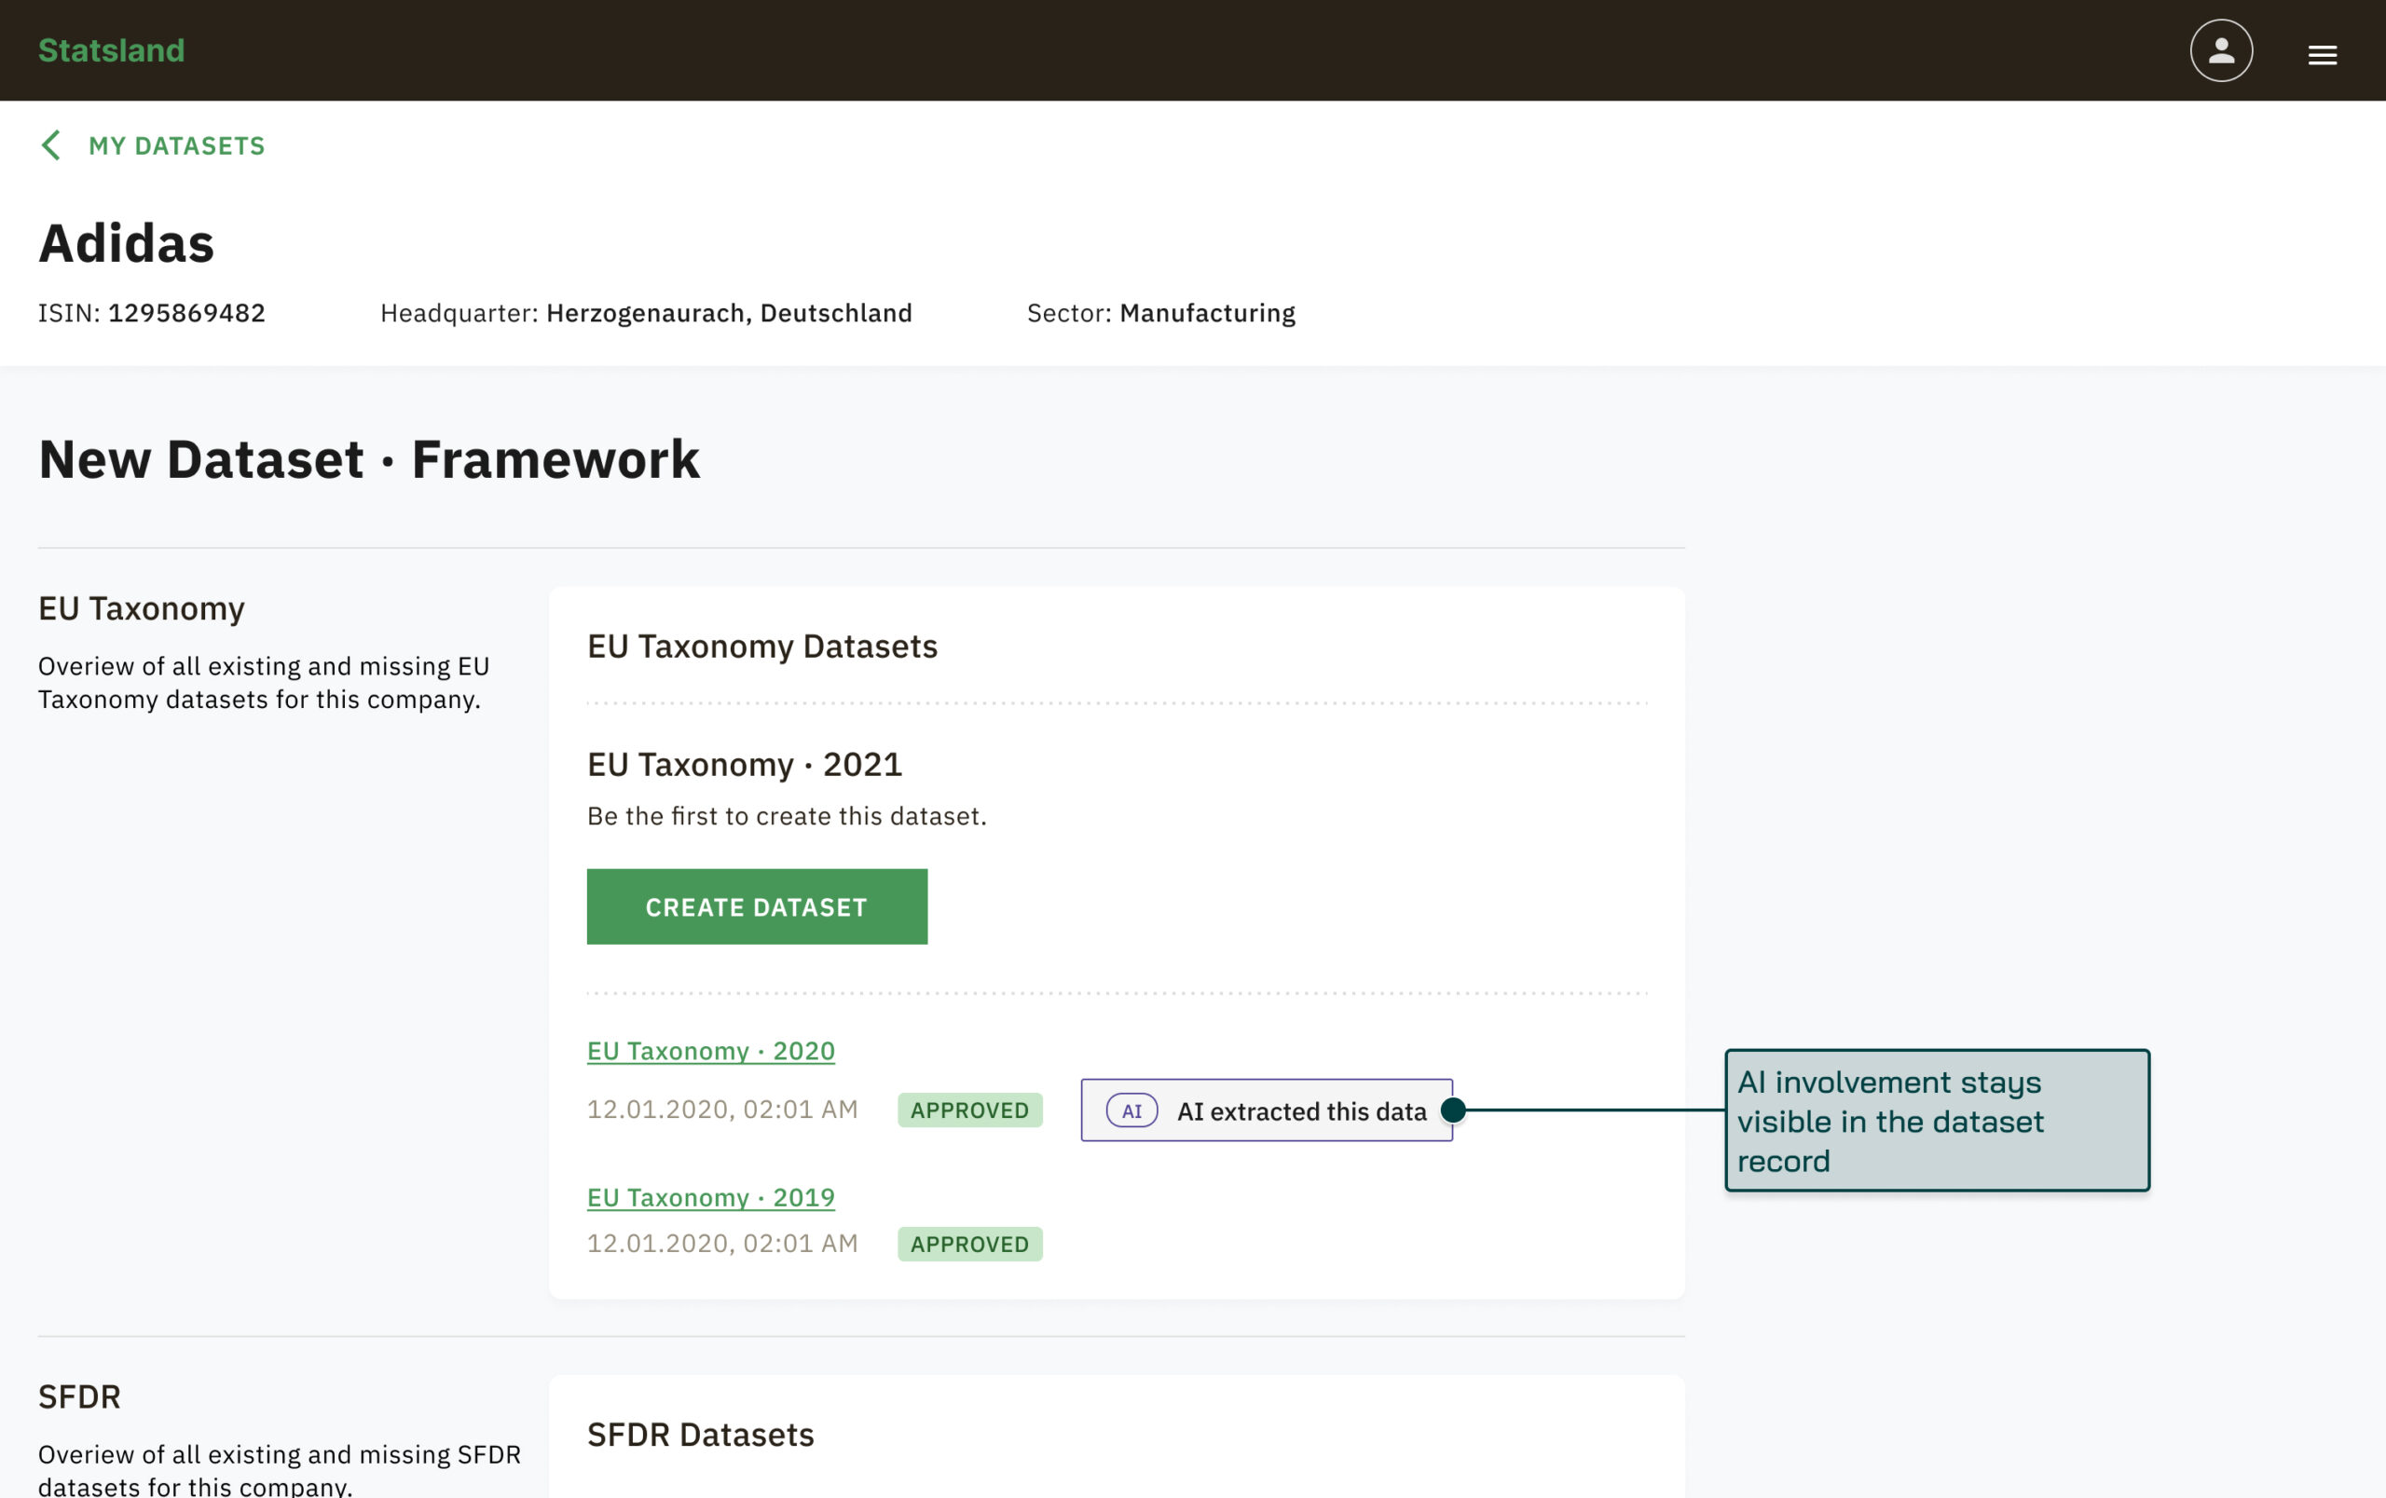Open the hamburger menu

click(2322, 56)
